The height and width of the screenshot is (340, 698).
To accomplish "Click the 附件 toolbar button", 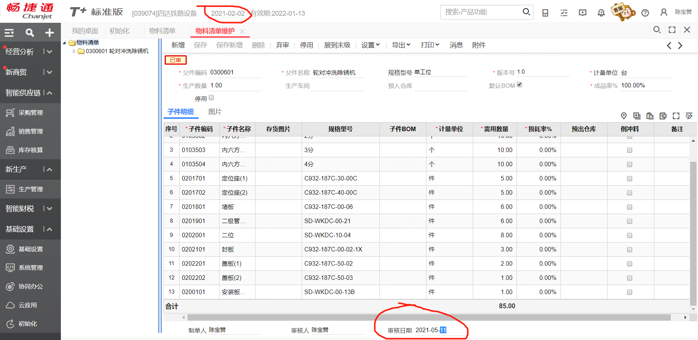I will [479, 45].
